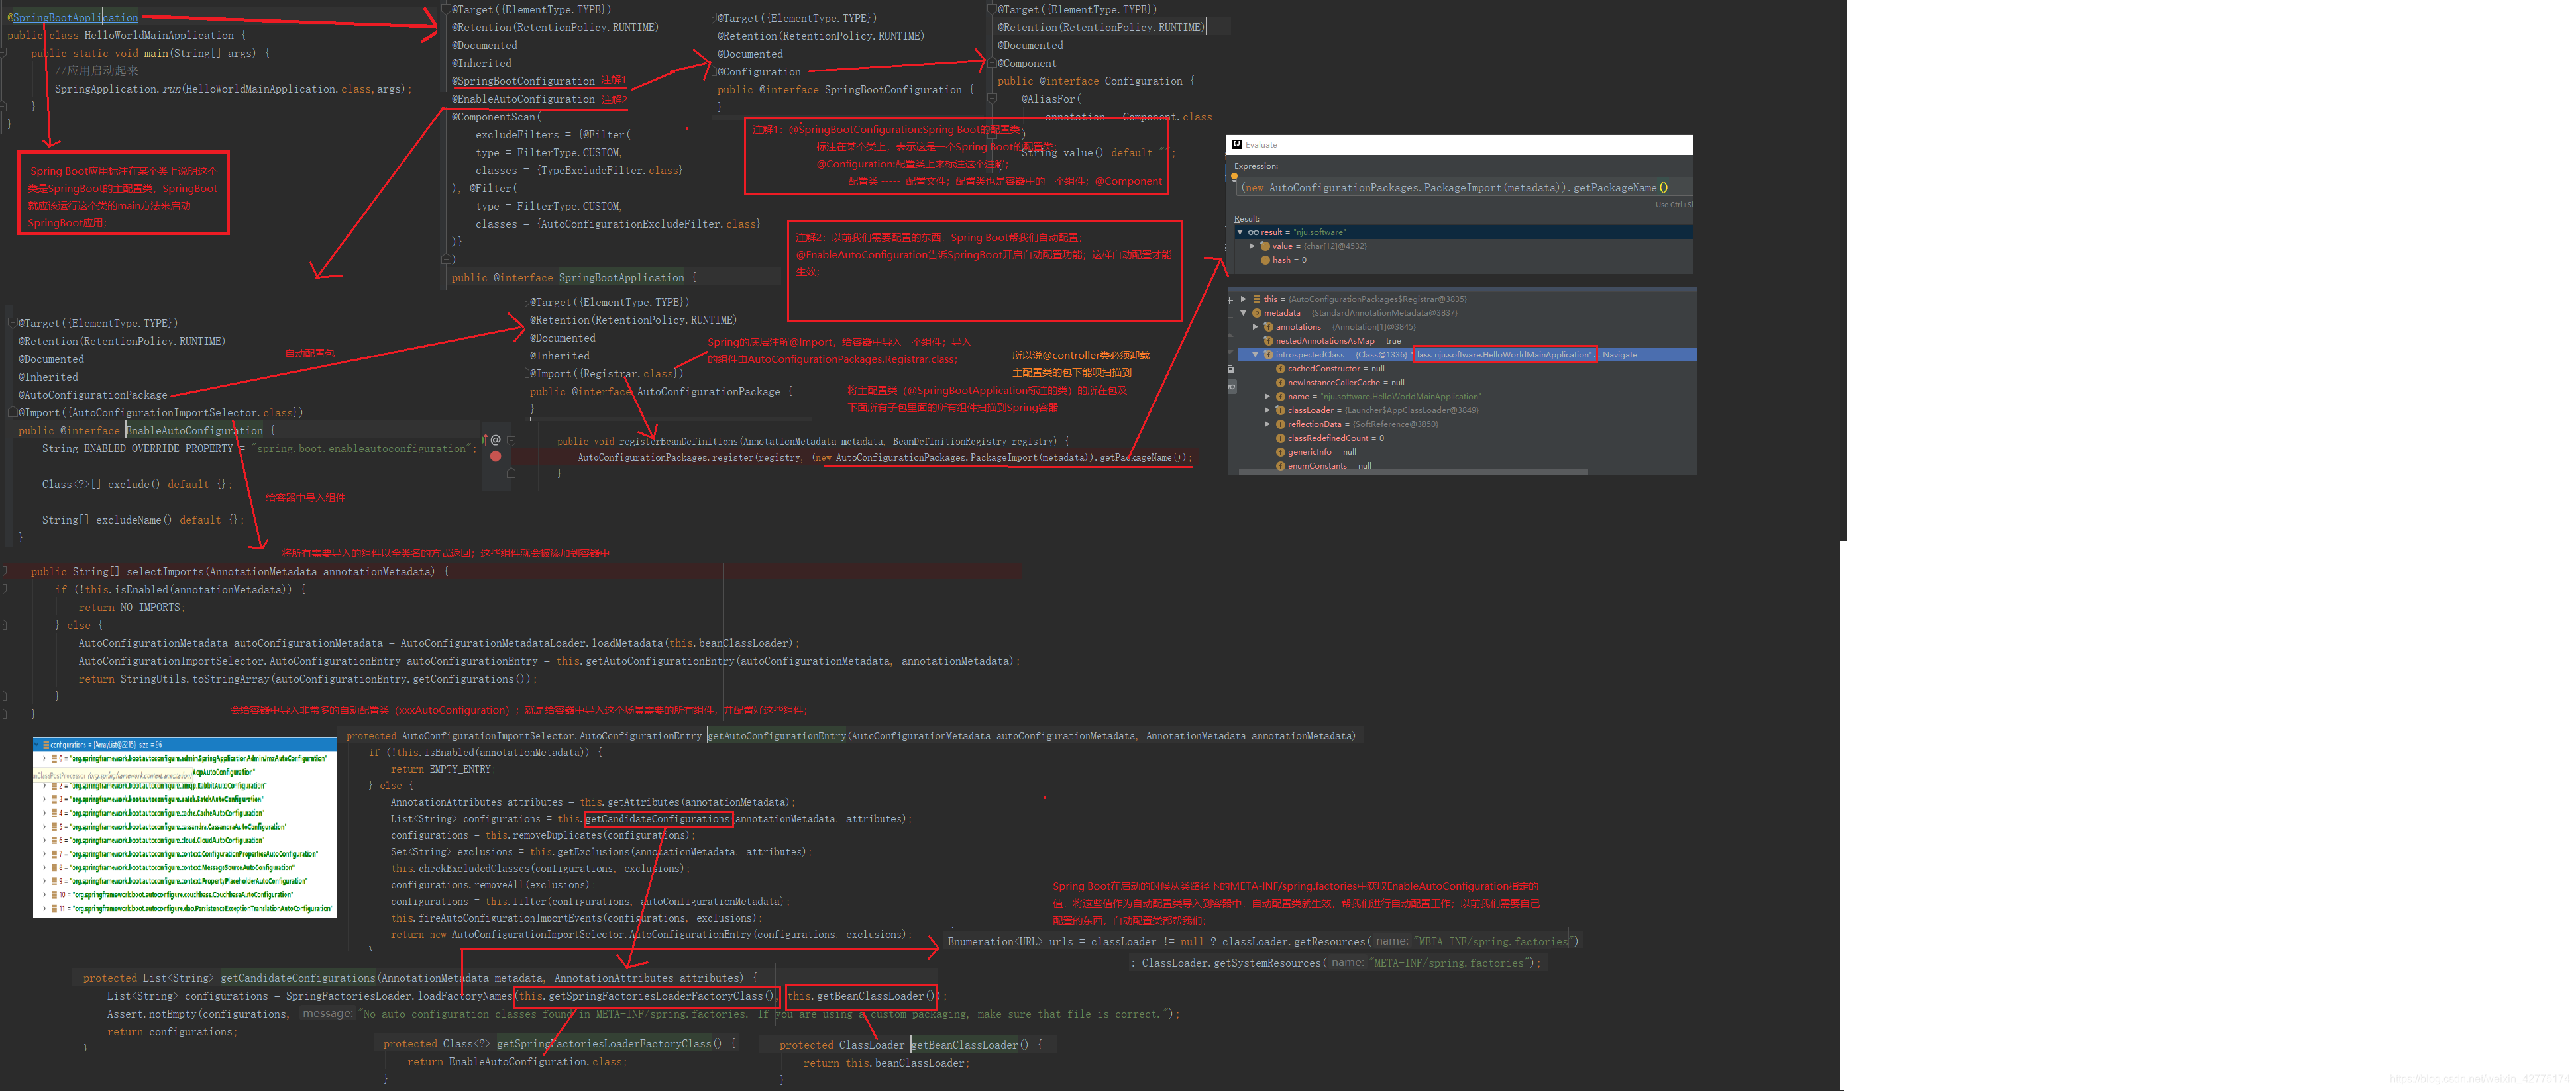Click this.getBeanClassLoader() call argument
2576x1091 pixels.
click(862, 996)
